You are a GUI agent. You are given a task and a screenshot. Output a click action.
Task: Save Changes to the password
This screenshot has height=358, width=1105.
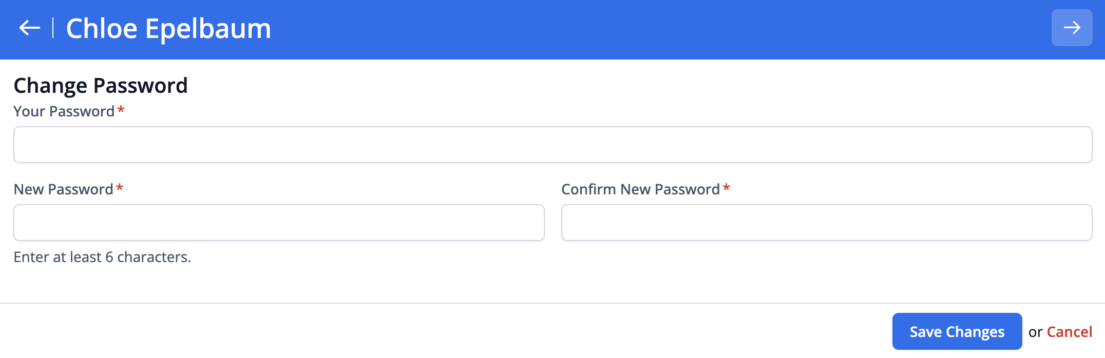pyautogui.click(x=957, y=332)
